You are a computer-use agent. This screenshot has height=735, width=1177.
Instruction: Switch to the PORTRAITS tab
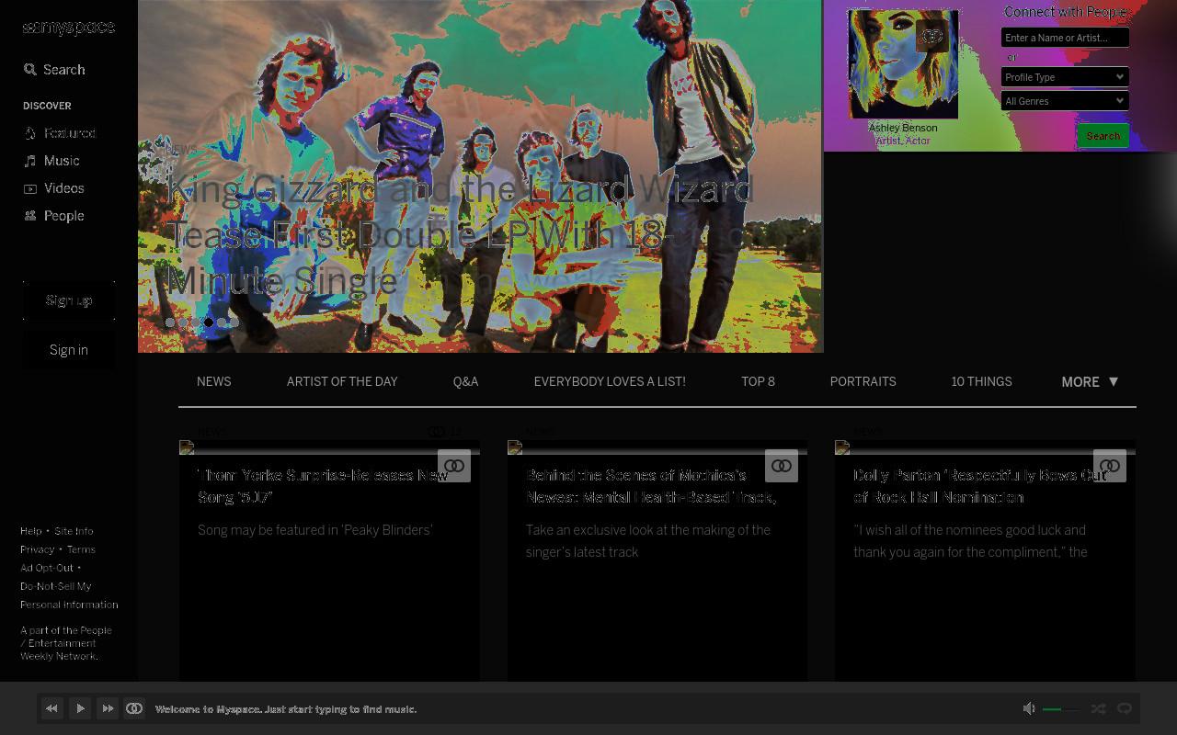[x=863, y=382]
